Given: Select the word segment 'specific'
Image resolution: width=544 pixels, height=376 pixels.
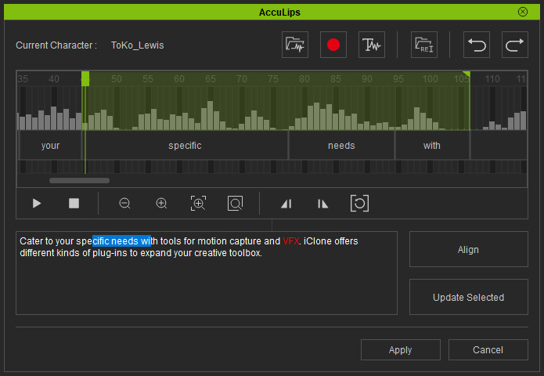Looking at the screenshot, I should [186, 146].
